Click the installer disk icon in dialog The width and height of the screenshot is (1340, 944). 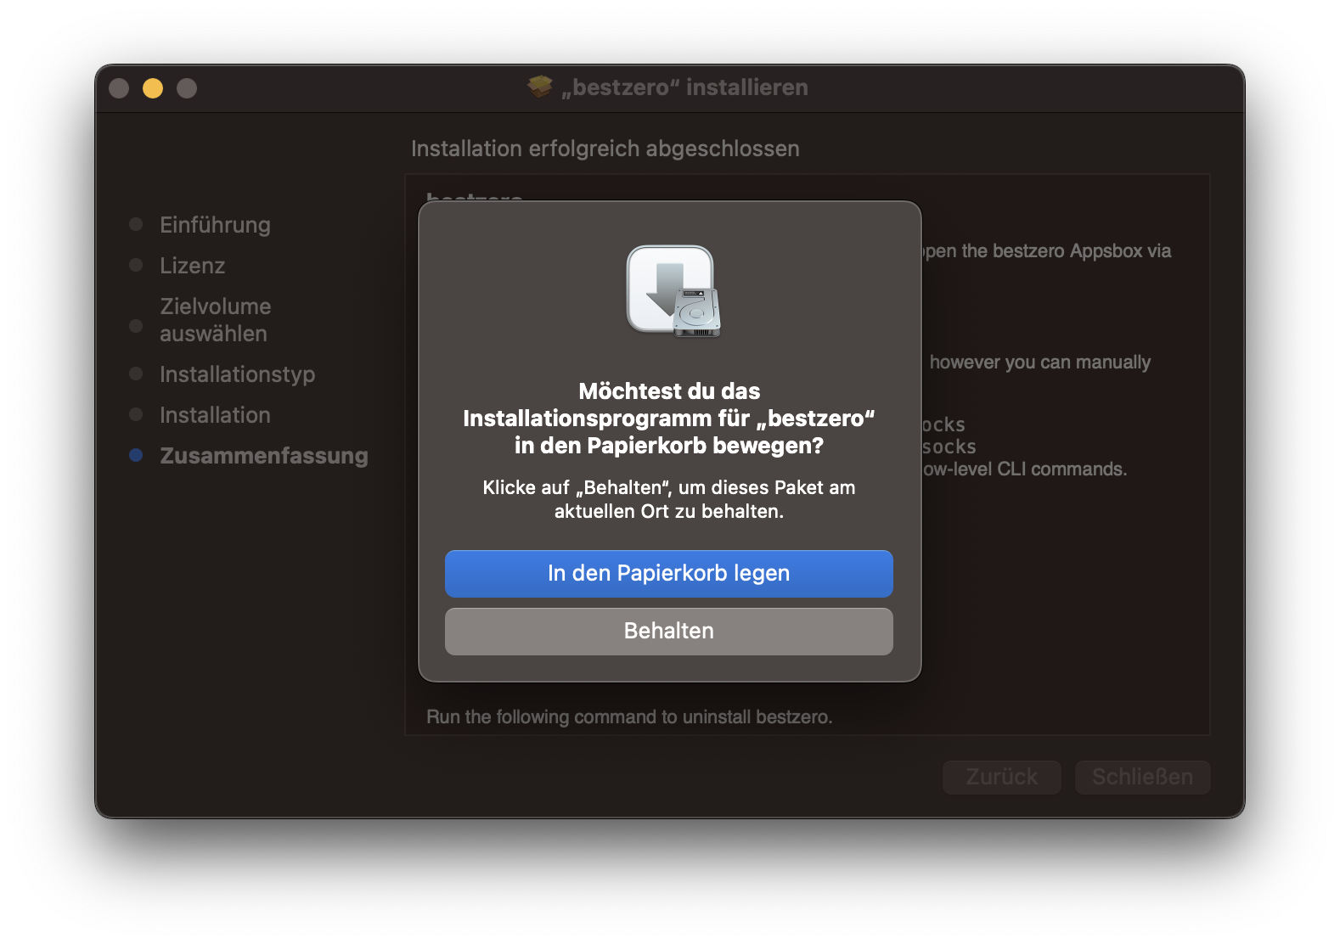[673, 291]
